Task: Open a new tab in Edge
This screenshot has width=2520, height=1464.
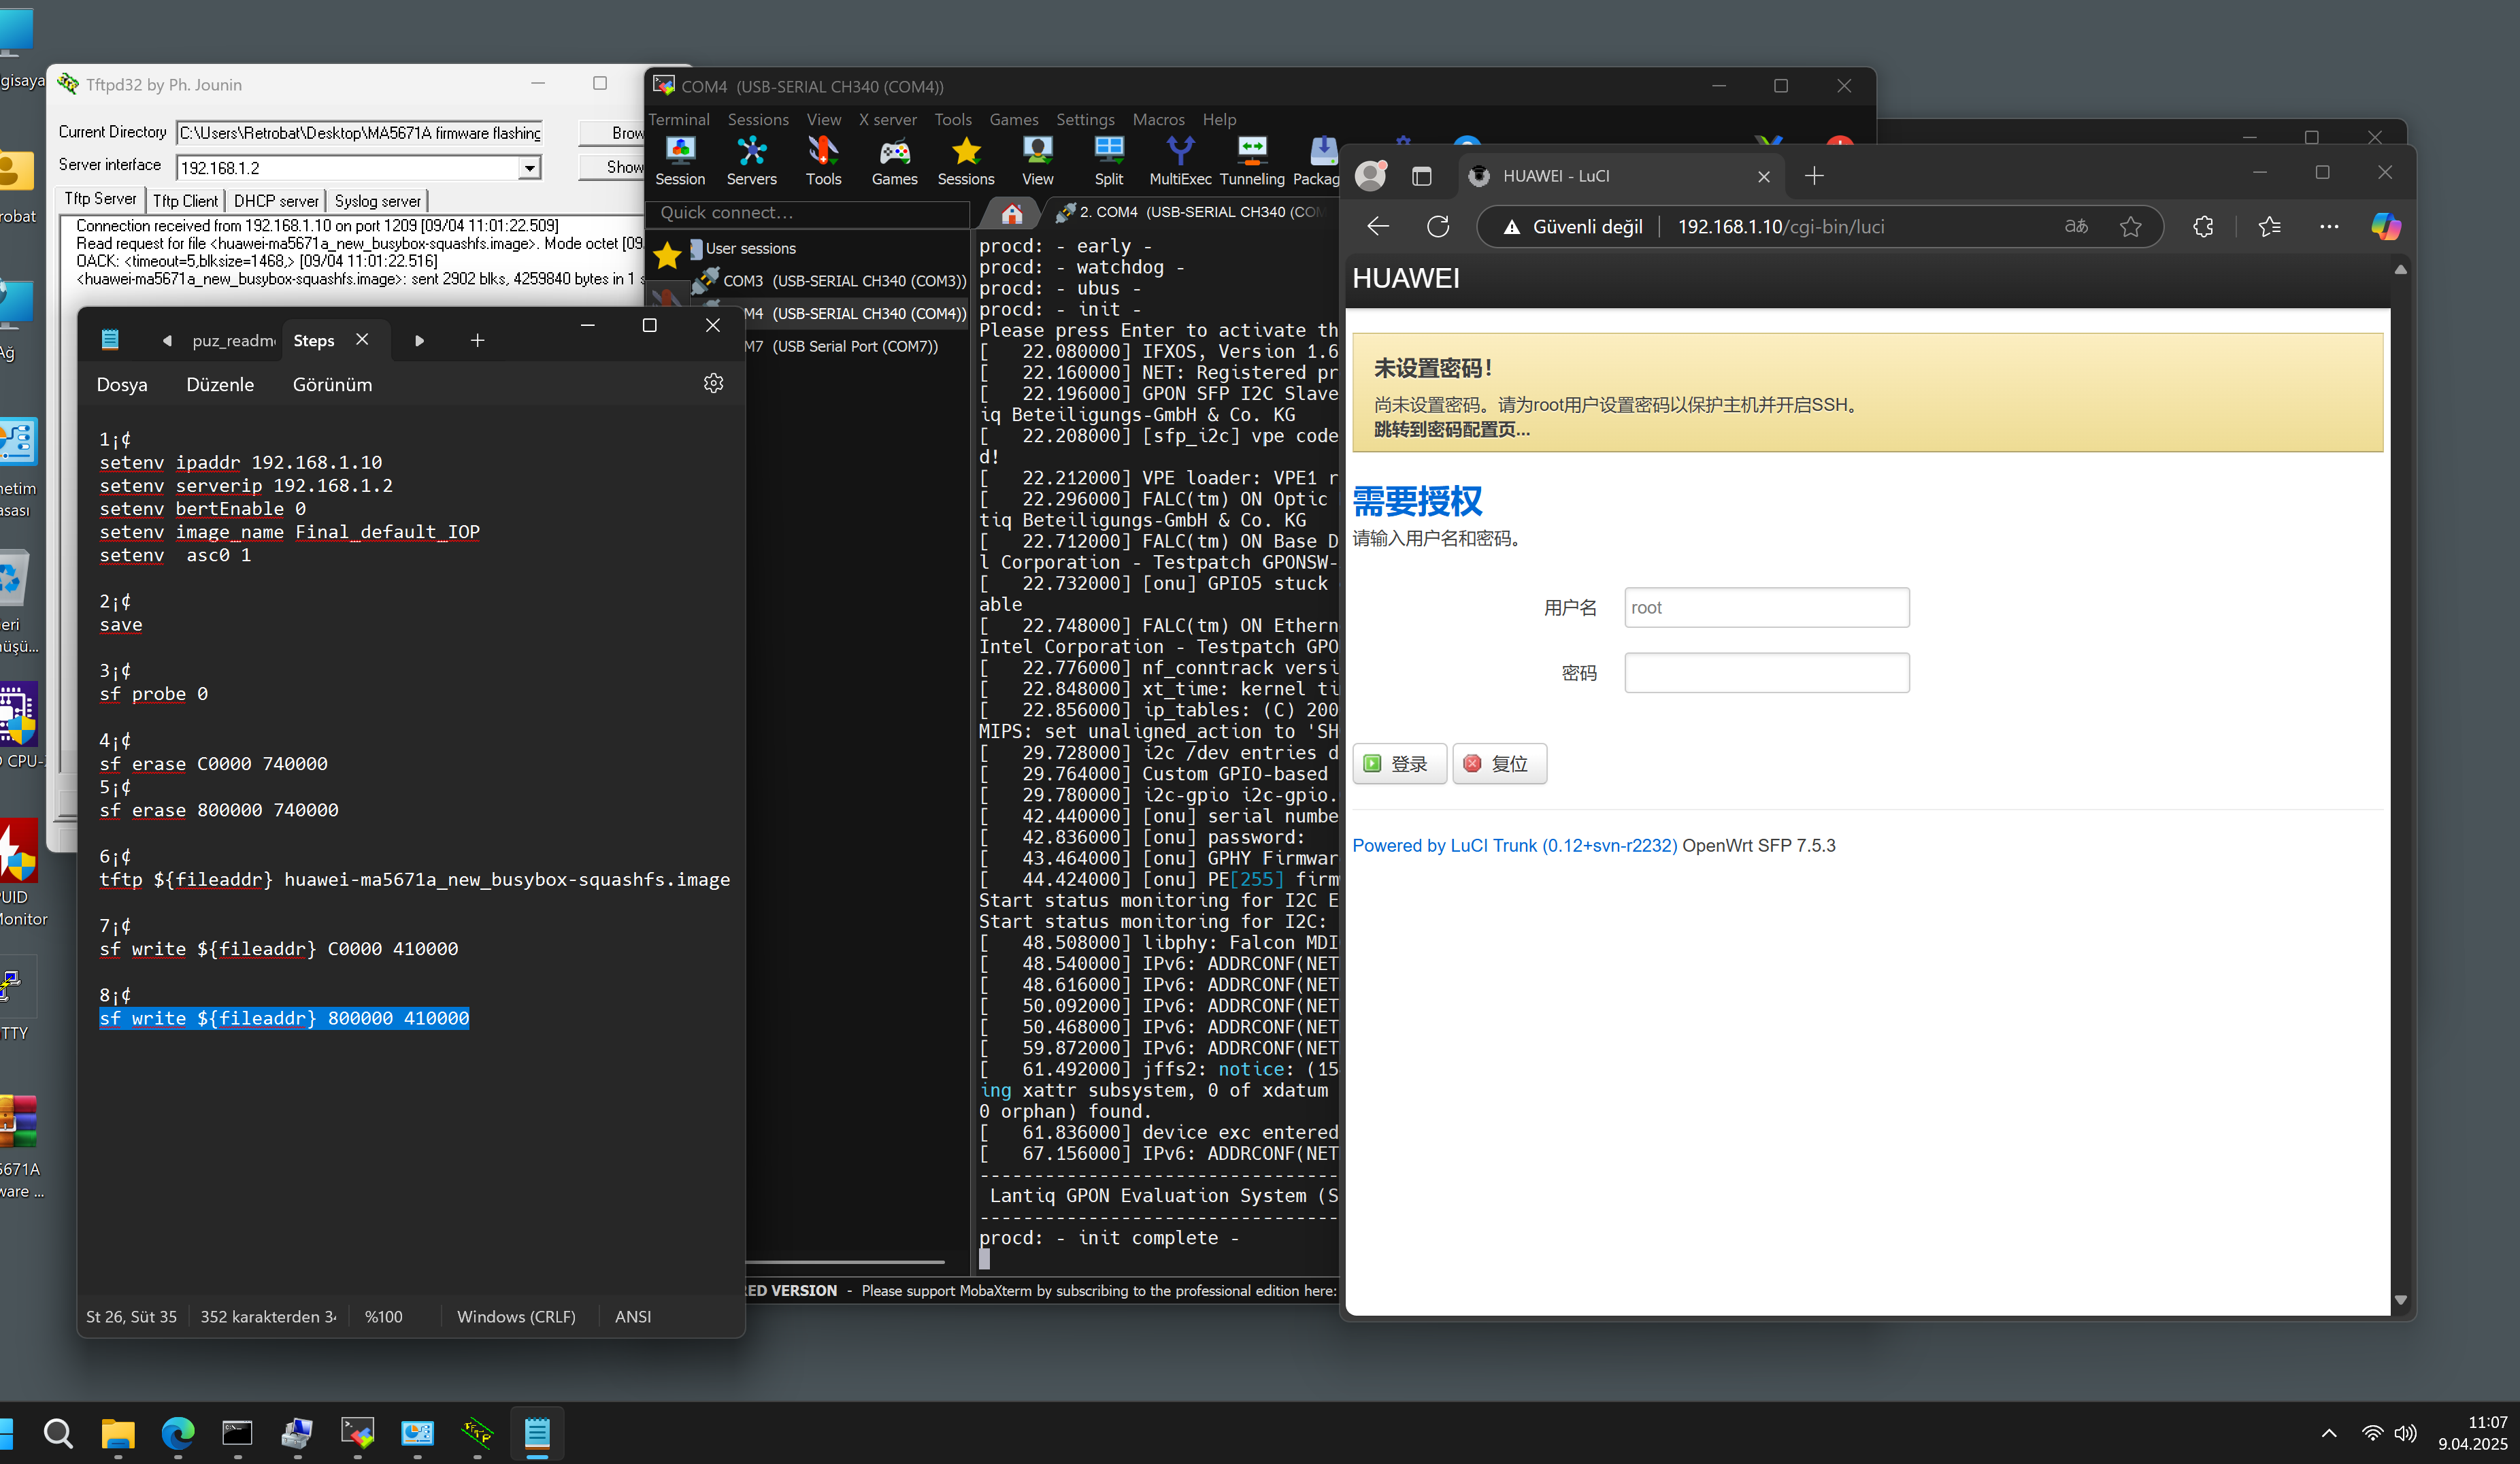Action: pyautogui.click(x=1814, y=176)
